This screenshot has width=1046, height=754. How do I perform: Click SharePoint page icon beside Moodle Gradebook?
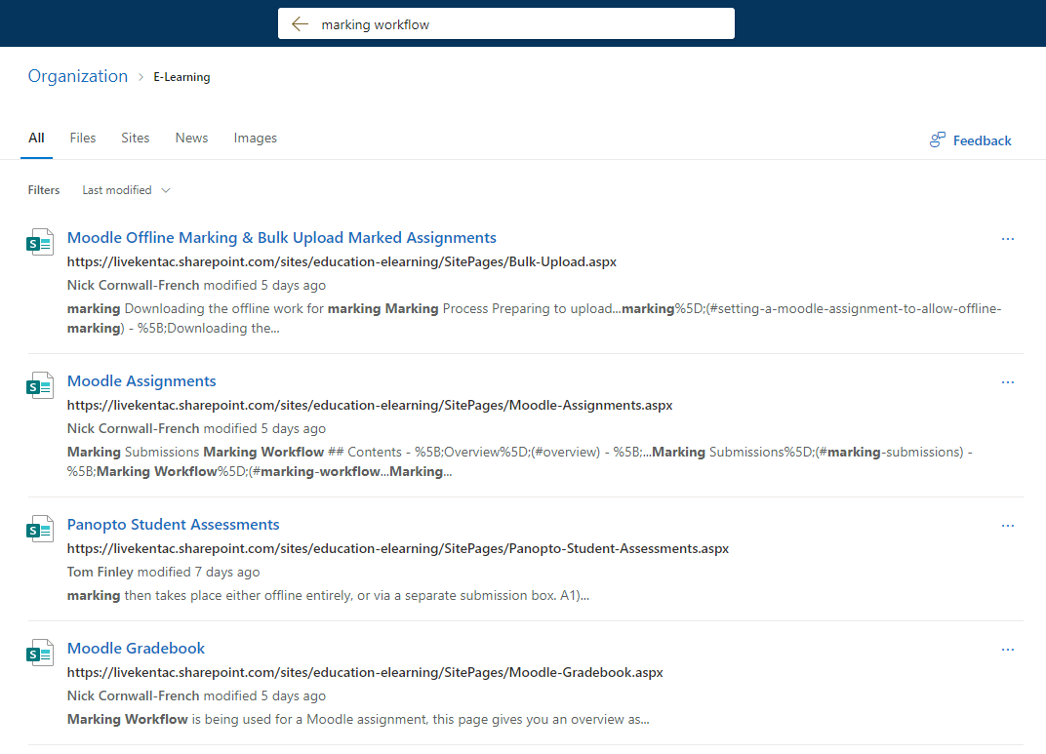39,653
